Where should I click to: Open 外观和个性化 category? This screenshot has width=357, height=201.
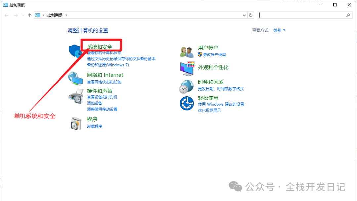(213, 67)
